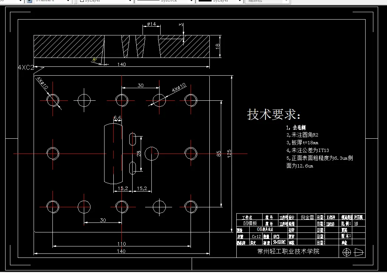The height and width of the screenshot is (273, 387).
Task: Select the 4Xø10 leader near the top-right holes
Action: click(x=179, y=88)
